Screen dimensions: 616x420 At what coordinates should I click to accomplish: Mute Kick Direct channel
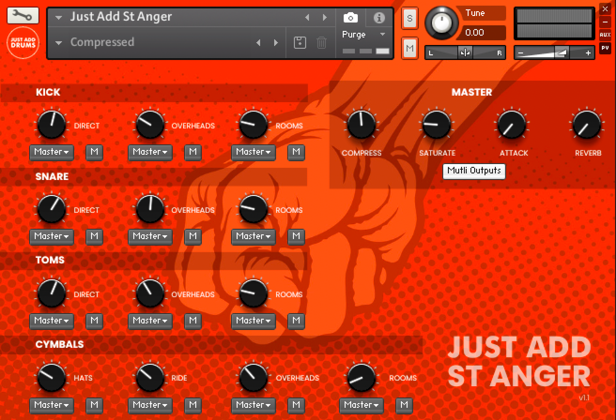tap(94, 152)
